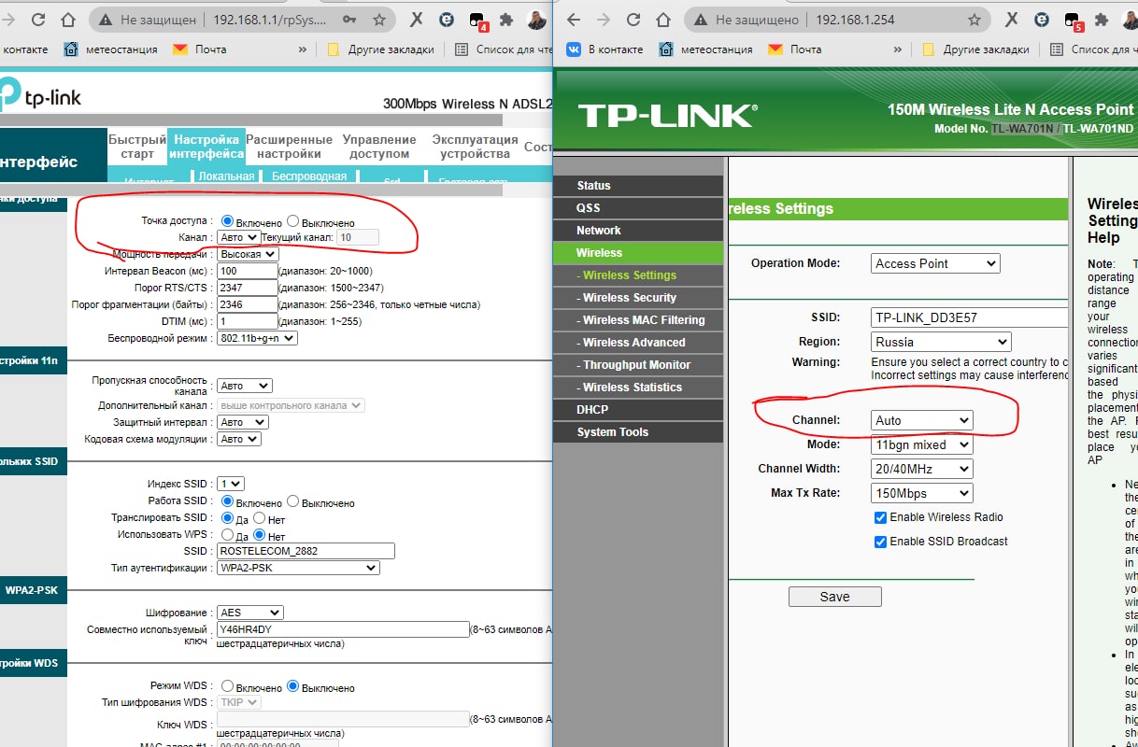Open 'В контакте' bookmark in right browser

(x=605, y=49)
